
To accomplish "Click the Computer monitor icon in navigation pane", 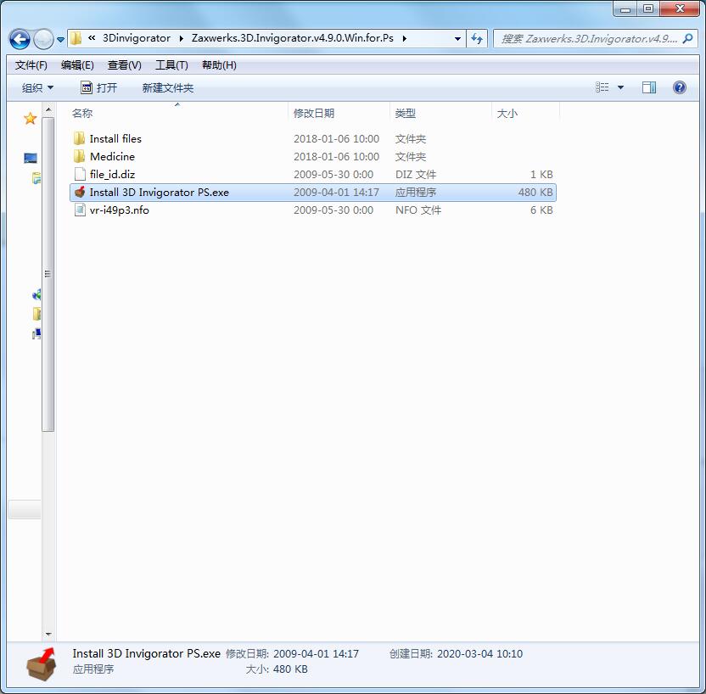I will click(31, 158).
